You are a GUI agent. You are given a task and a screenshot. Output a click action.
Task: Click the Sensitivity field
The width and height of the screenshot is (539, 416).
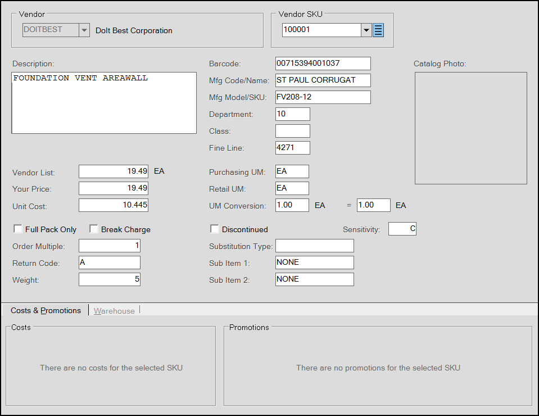point(402,229)
